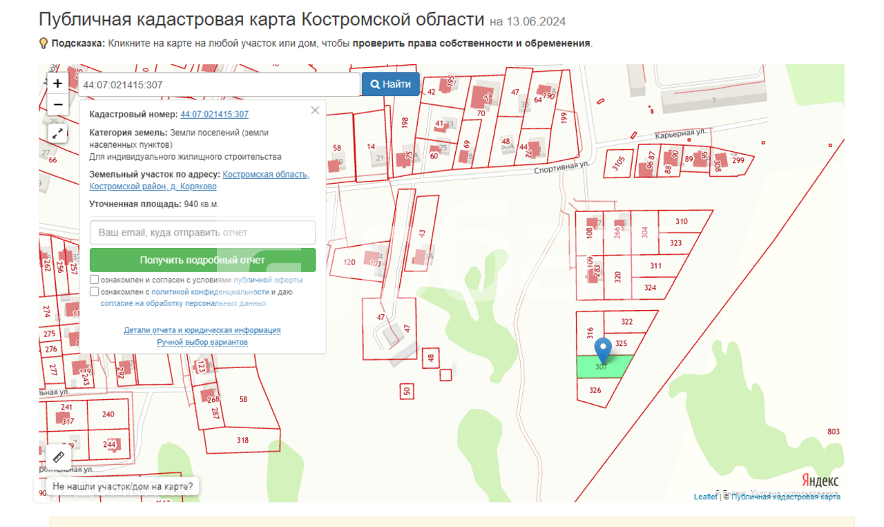Image resolution: width=884 pixels, height=527 pixels.
Task: Open cadastral number 44:07:021415:307 link
Action: (x=214, y=115)
